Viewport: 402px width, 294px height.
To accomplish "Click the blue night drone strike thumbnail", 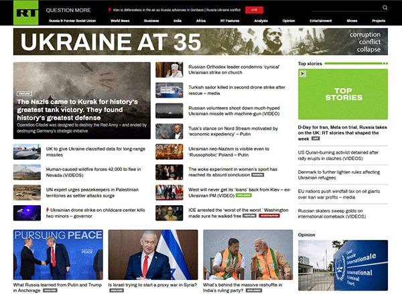I will click(x=27, y=213).
